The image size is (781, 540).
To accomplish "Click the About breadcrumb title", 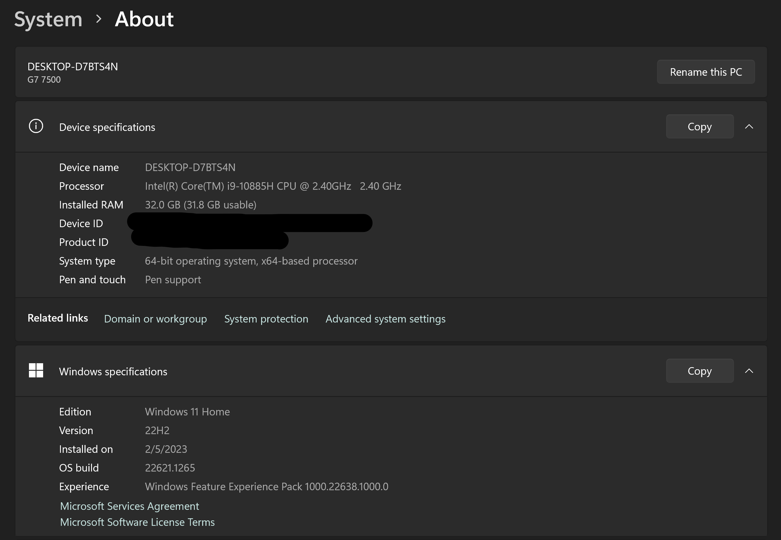I will (144, 19).
